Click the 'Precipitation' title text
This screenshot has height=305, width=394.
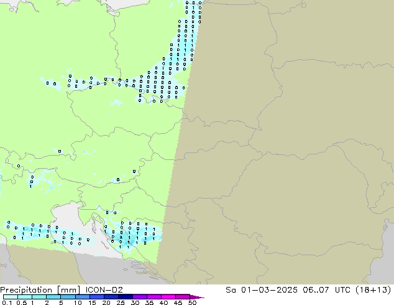click(26, 290)
